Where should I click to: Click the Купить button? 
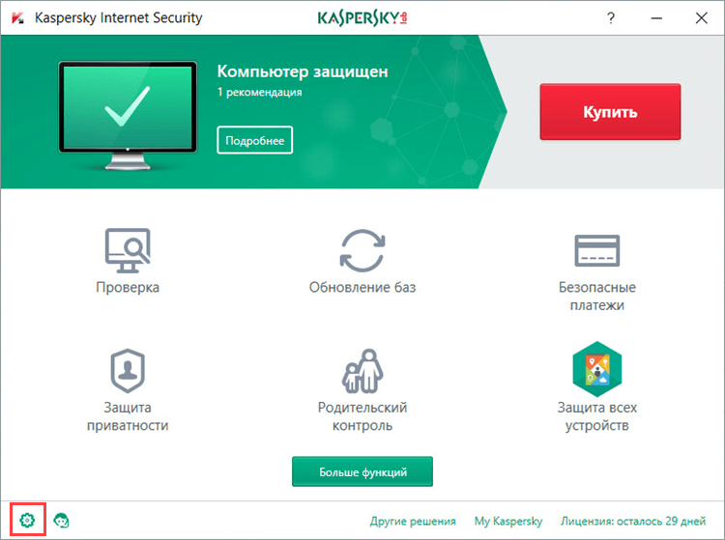point(610,112)
